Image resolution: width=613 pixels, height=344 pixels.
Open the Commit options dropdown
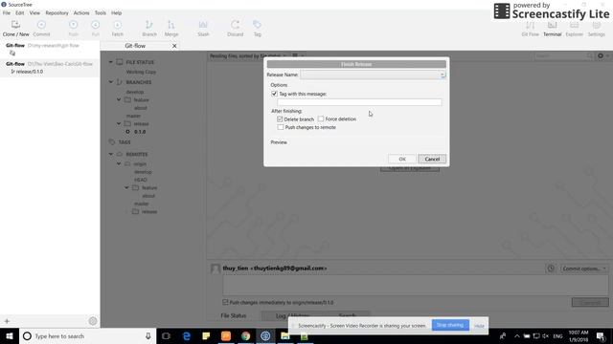click(584, 269)
